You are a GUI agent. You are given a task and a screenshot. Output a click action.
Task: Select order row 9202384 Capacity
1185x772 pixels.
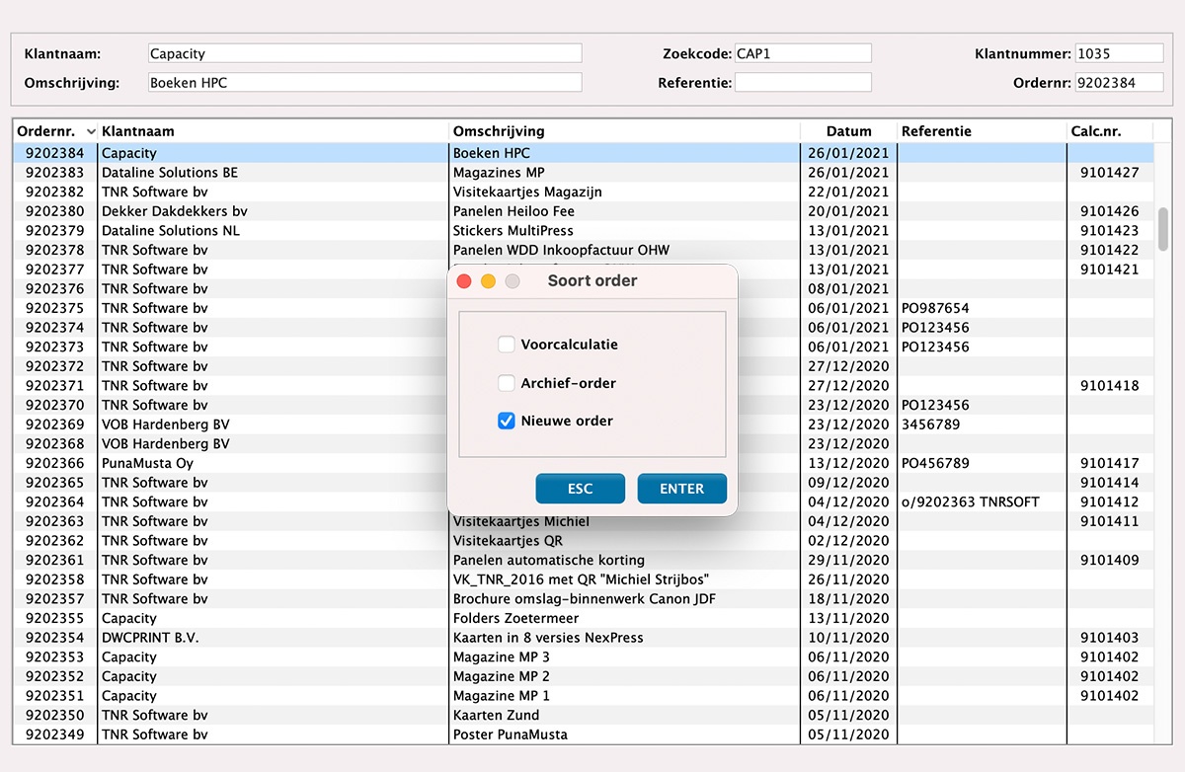click(x=584, y=153)
